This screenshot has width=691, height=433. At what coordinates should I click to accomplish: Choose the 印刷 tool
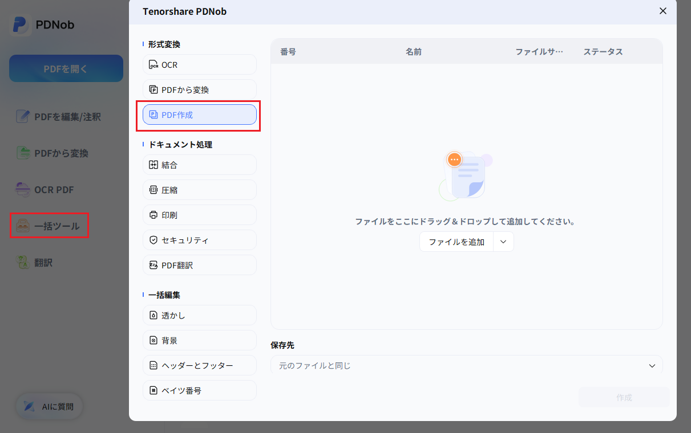(x=200, y=215)
